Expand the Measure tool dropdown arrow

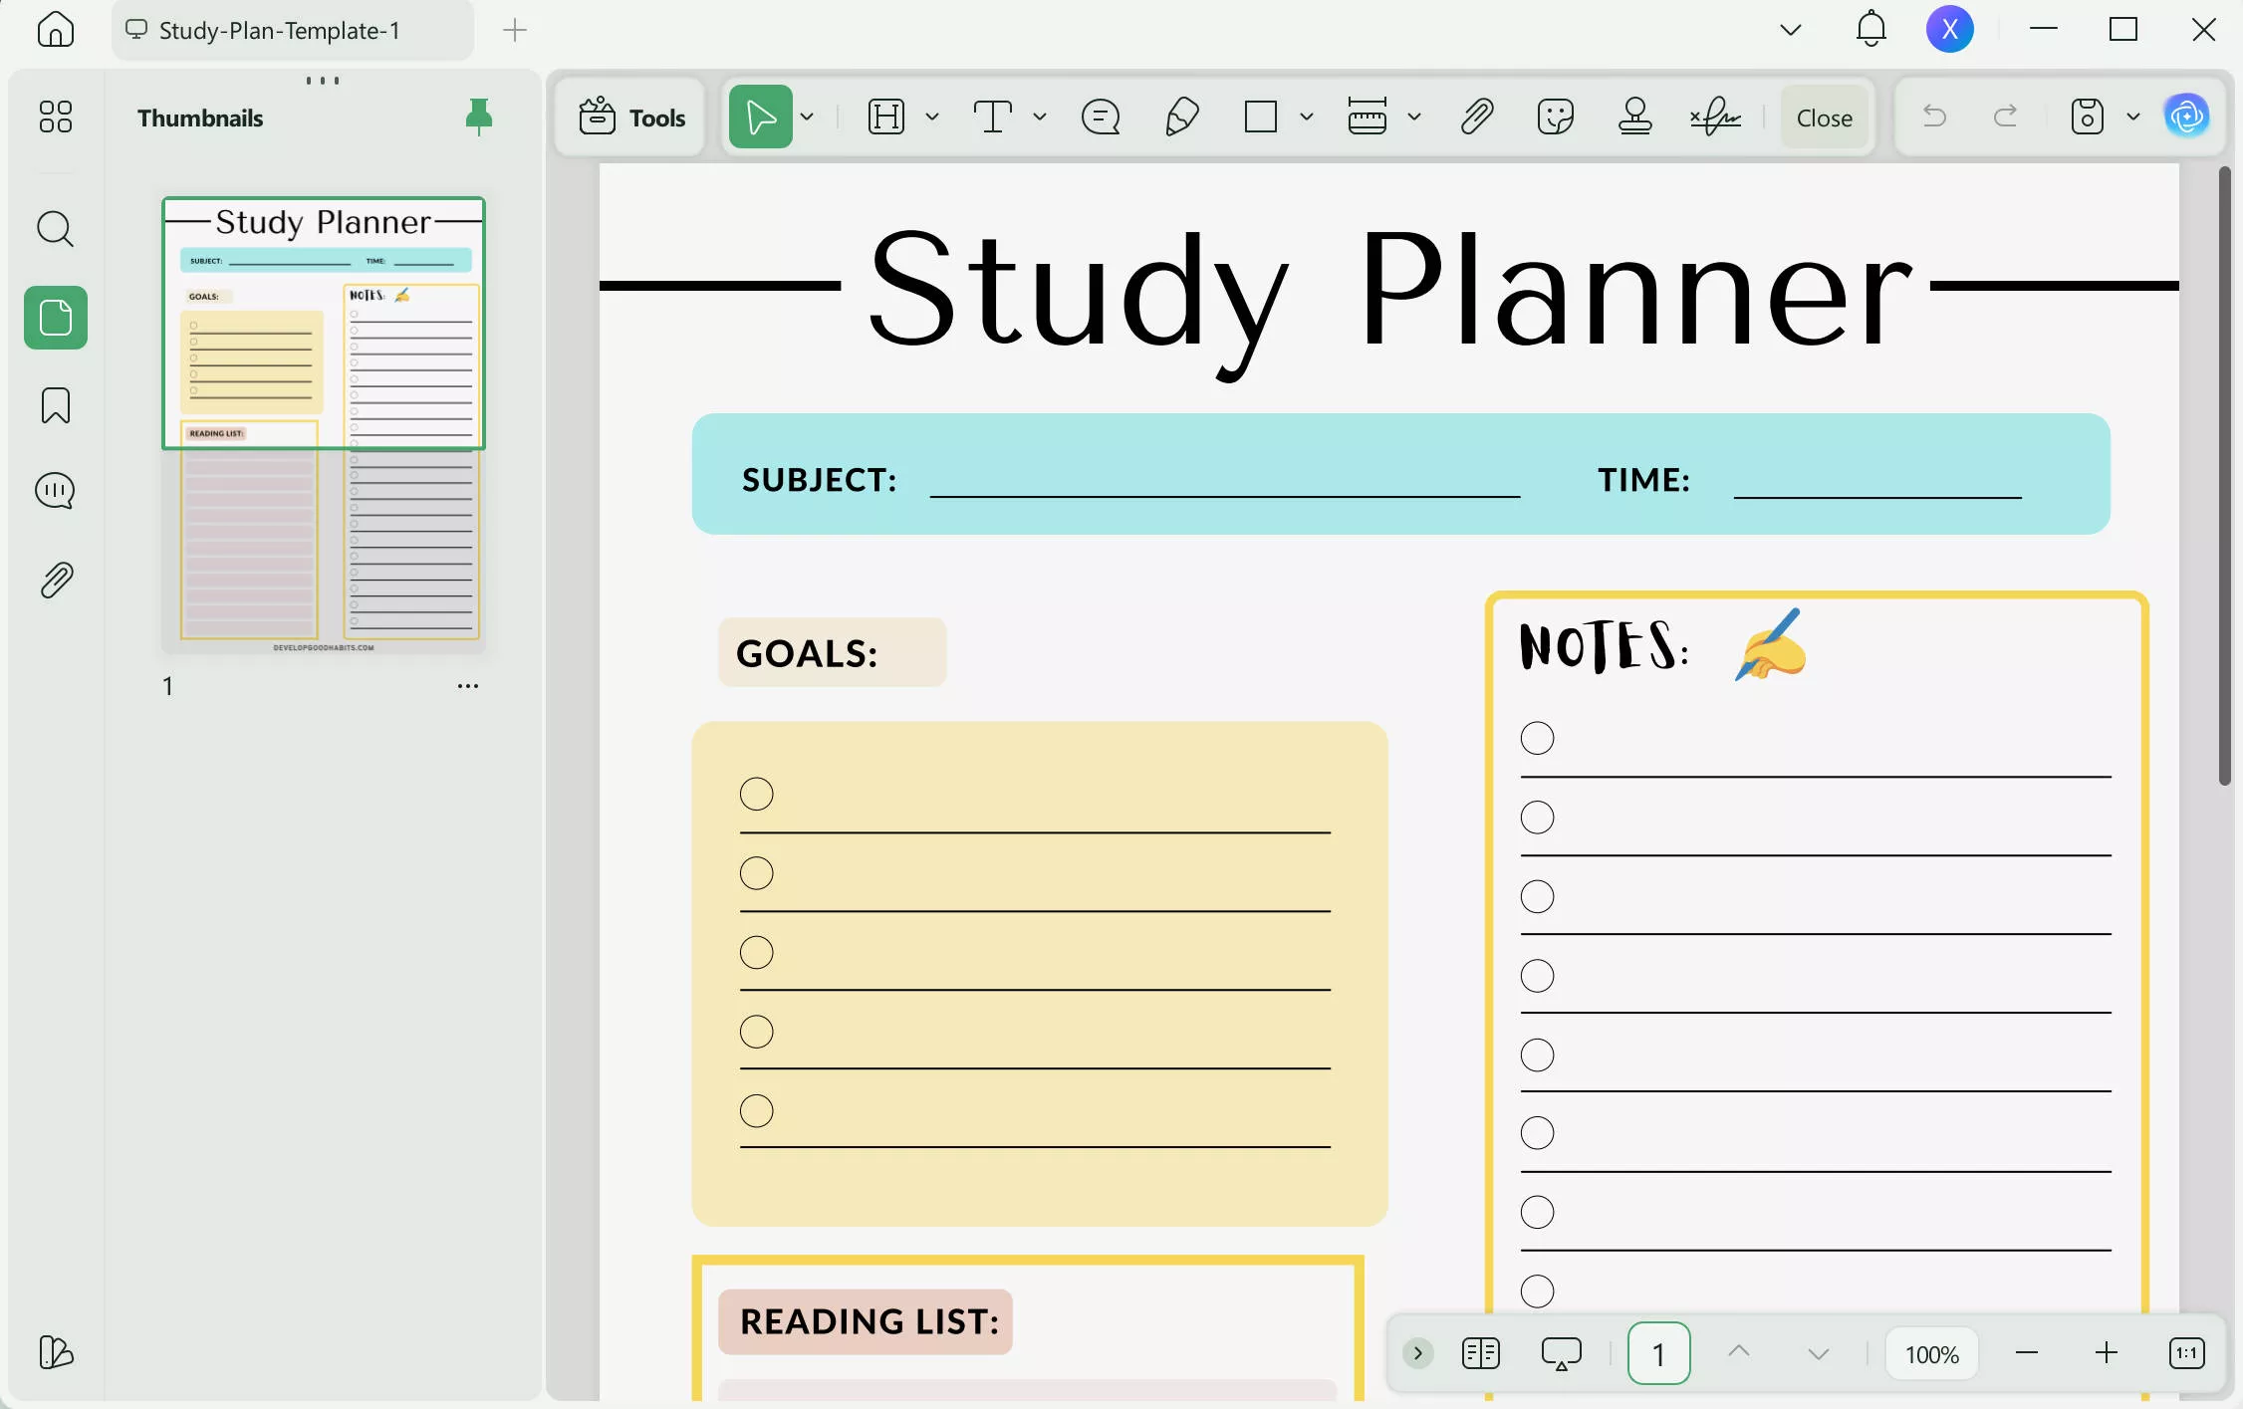pos(1414,117)
